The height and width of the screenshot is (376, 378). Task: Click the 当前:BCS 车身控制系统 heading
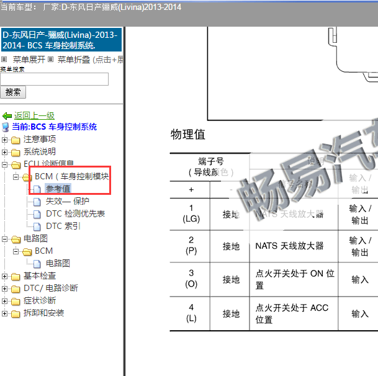(54, 127)
